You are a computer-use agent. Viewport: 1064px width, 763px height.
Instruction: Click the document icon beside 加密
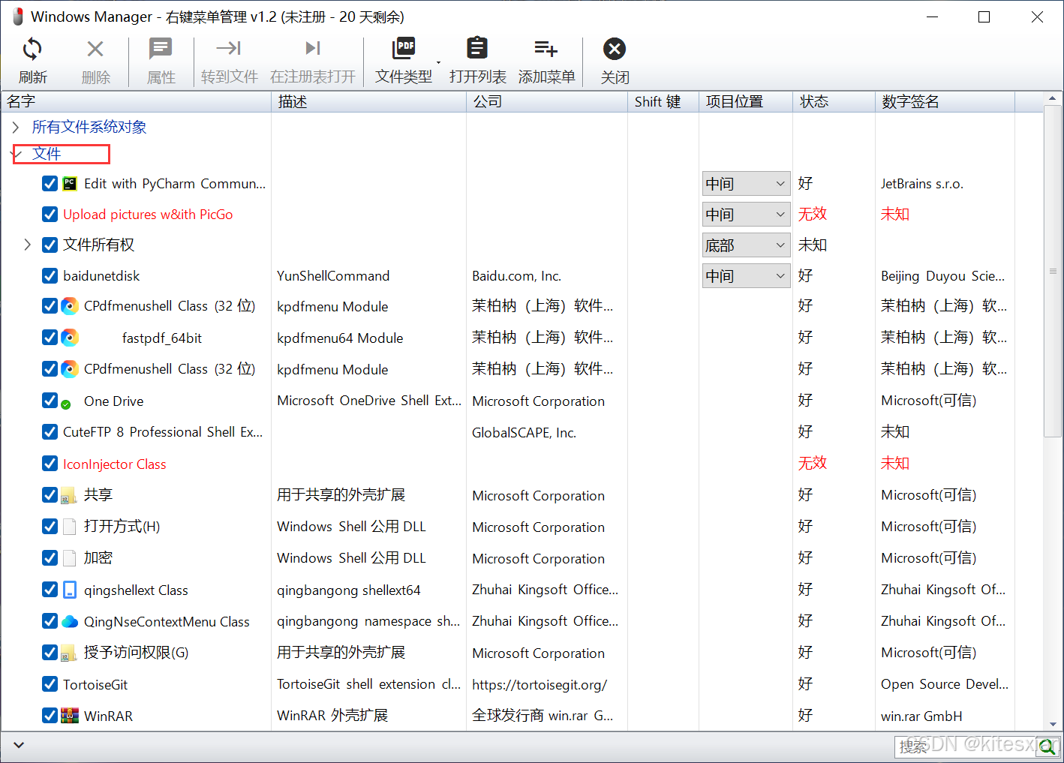tap(70, 558)
